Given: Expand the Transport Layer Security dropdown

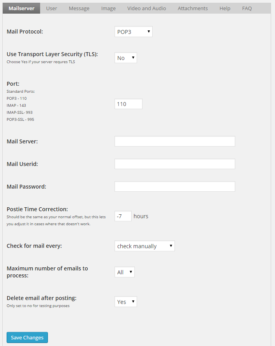Looking at the screenshot, I should (x=125, y=58).
